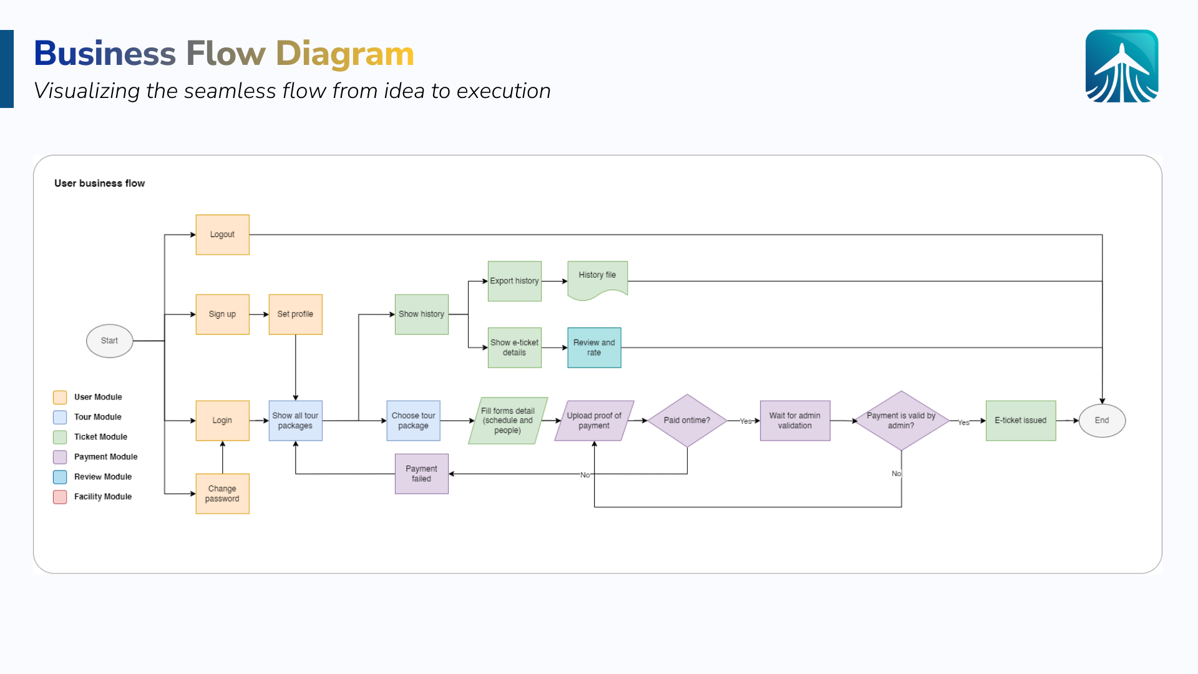Select the Start oval node
Viewport: 1198px width, 674px height.
pyautogui.click(x=110, y=341)
